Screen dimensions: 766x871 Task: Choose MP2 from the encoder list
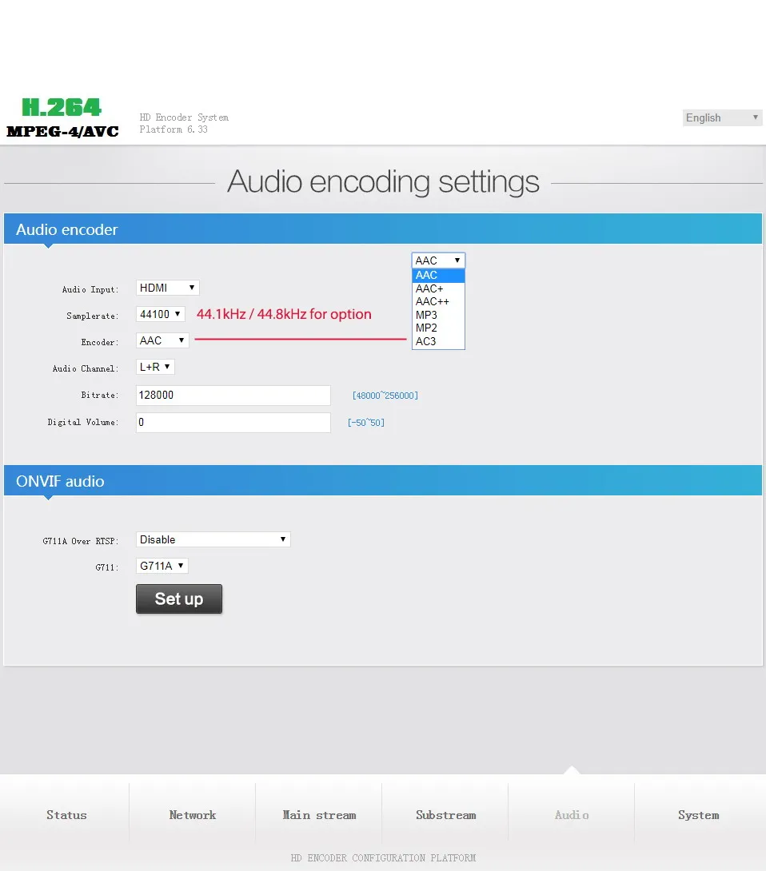pyautogui.click(x=438, y=328)
